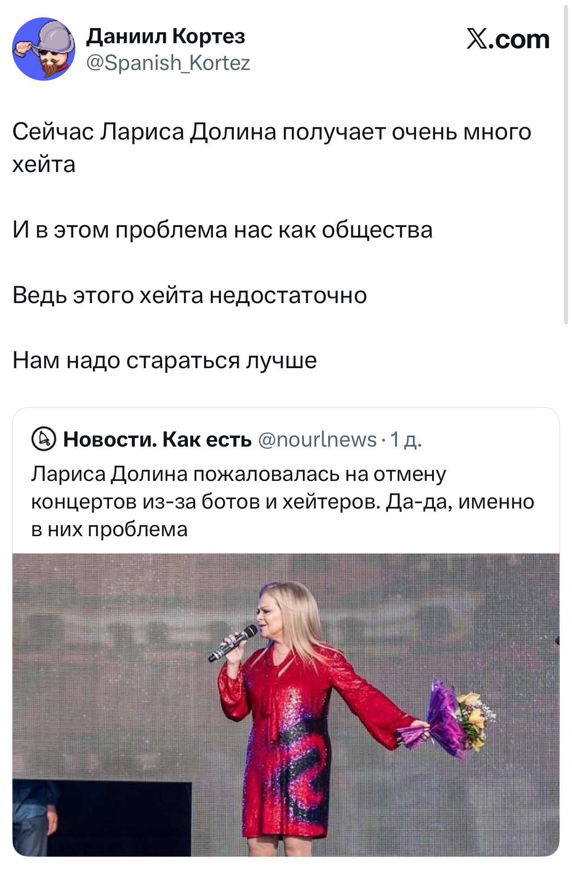This screenshot has height=870, width=572.
Task: Click the quoted tweet's 1 д. timestamp
Action: click(x=405, y=439)
